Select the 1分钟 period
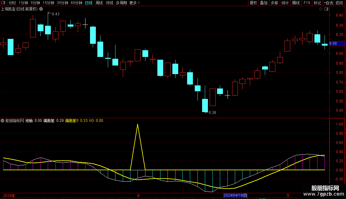346x199 pixels. coord(23,3)
